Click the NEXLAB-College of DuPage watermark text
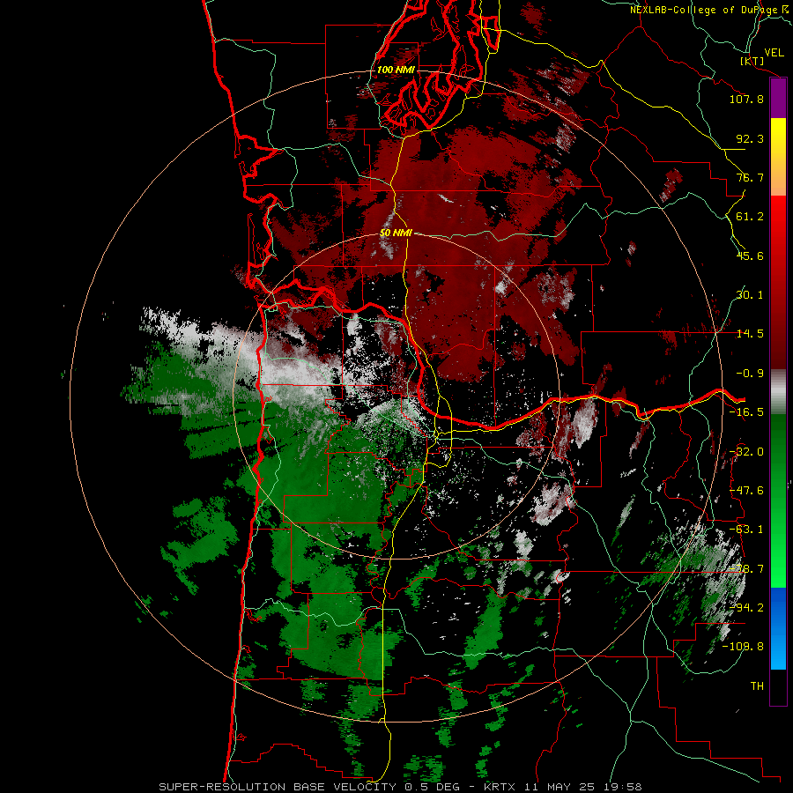The height and width of the screenshot is (793, 793). tap(708, 10)
